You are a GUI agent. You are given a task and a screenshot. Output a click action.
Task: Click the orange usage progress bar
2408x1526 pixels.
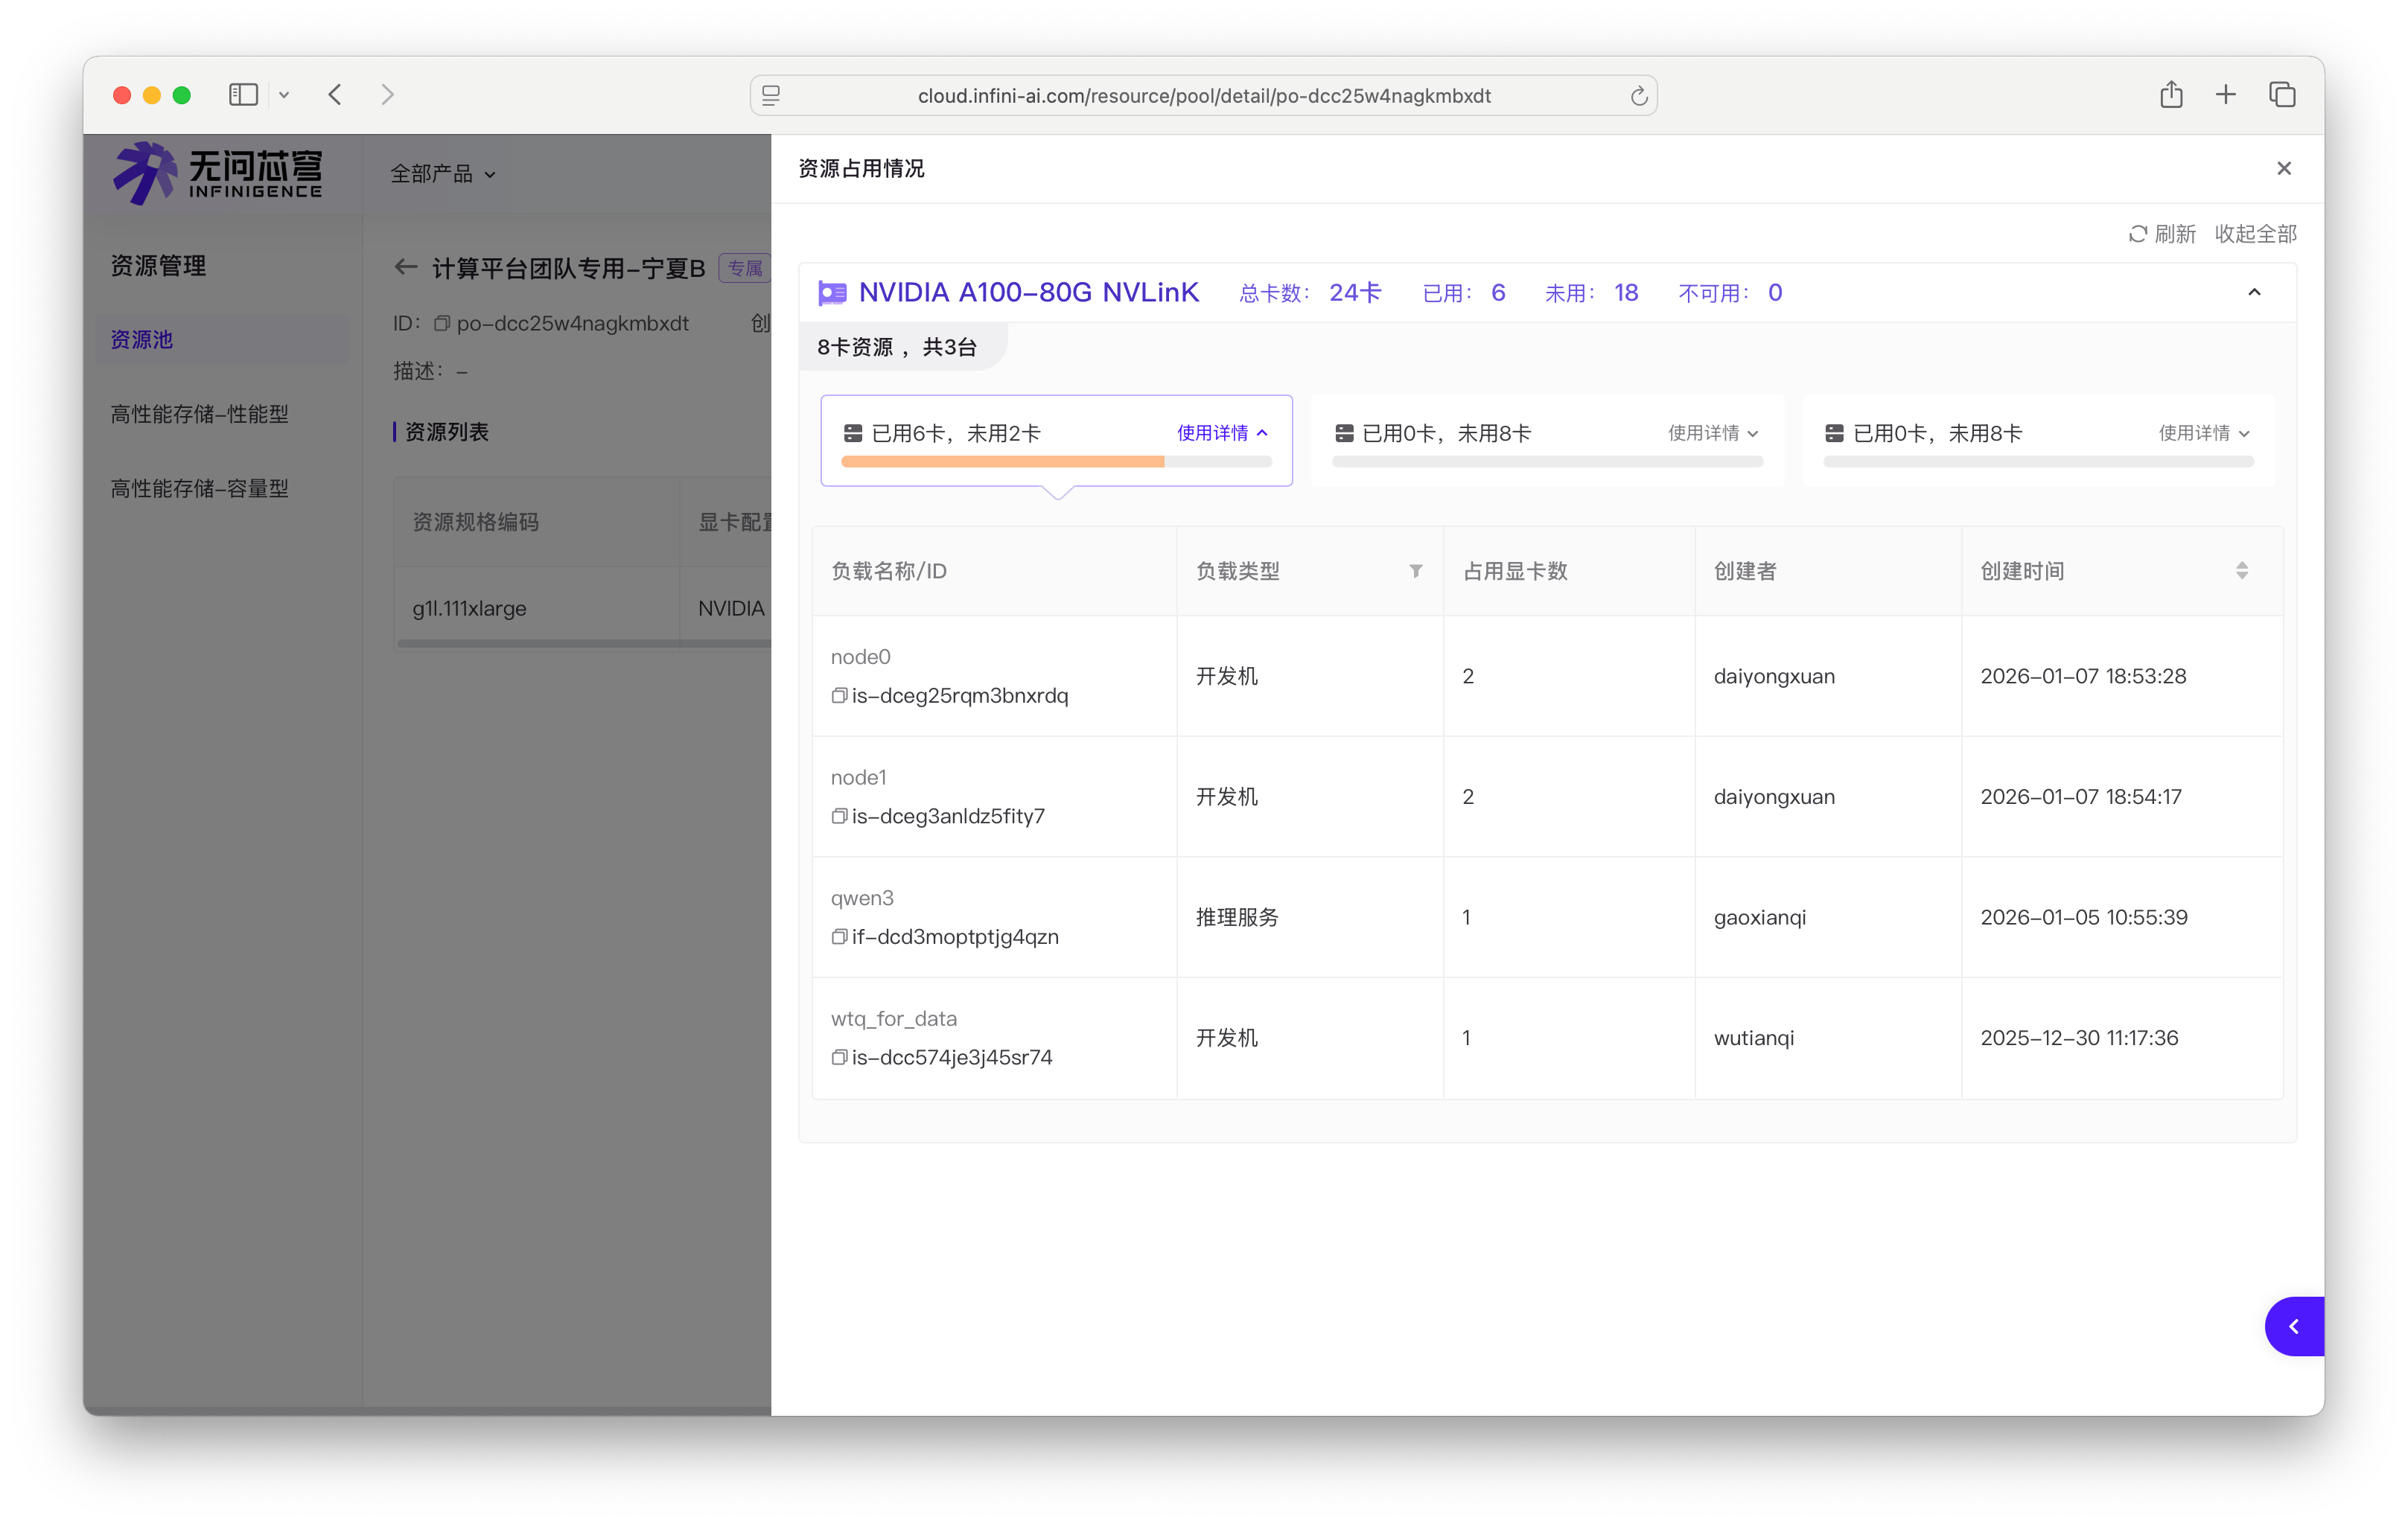1002,462
